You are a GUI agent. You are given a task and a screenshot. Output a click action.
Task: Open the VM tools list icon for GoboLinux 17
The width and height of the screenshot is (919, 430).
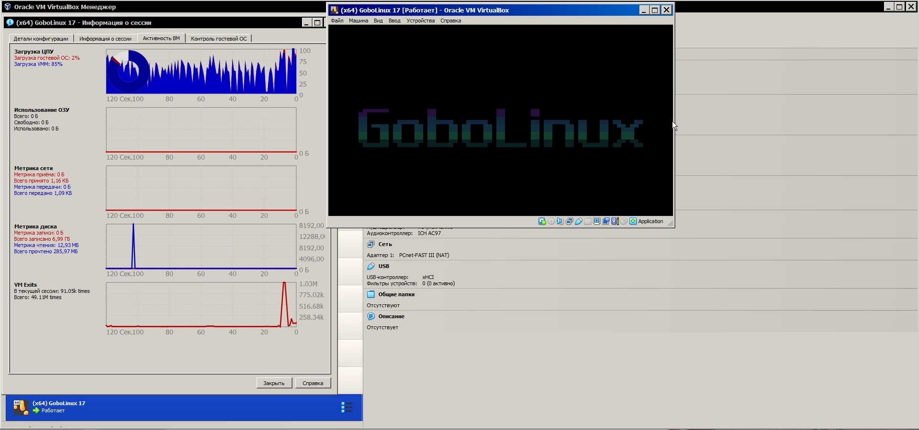(x=347, y=407)
